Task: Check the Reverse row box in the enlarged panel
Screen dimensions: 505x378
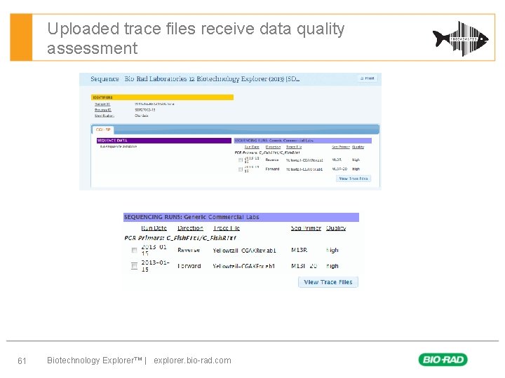Action: point(134,250)
